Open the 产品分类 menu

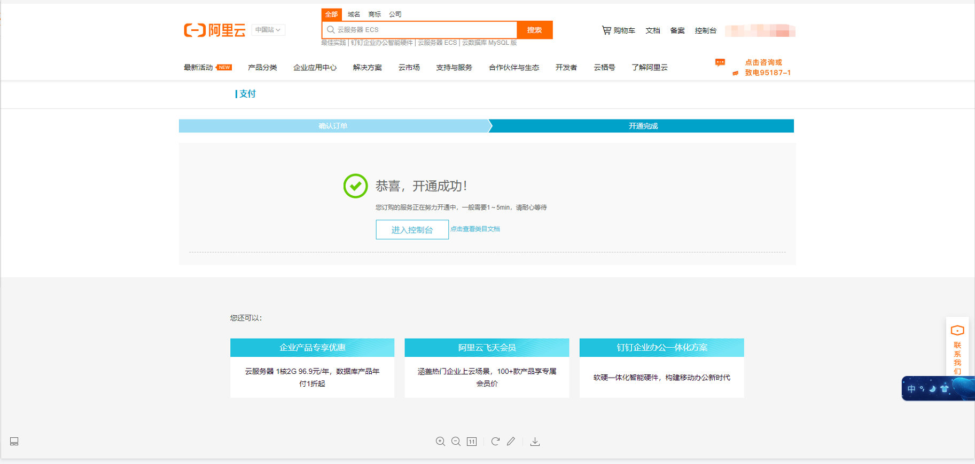pyautogui.click(x=262, y=67)
